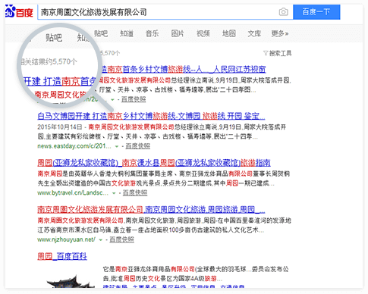Viewport: 368px width, 294px height.
Task: Expand dropdown arrow next to njzhouyuan.net
Action: click(100, 239)
